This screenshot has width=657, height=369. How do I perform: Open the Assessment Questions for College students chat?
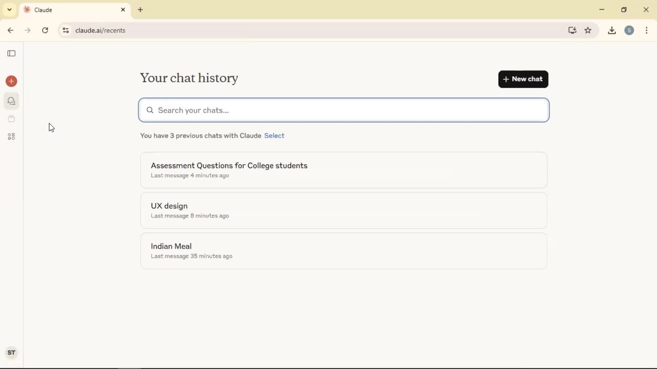point(344,170)
